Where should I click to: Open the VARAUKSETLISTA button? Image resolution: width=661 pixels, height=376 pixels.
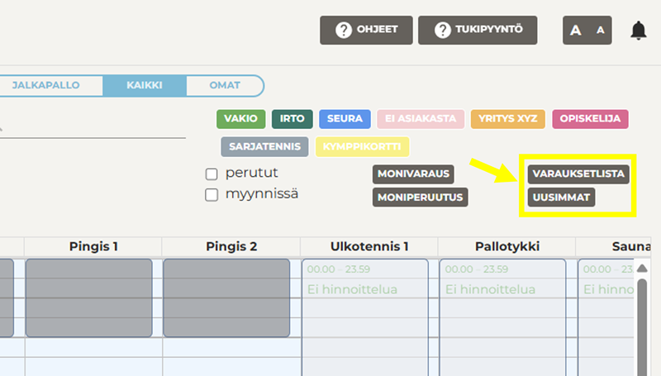[x=579, y=174]
